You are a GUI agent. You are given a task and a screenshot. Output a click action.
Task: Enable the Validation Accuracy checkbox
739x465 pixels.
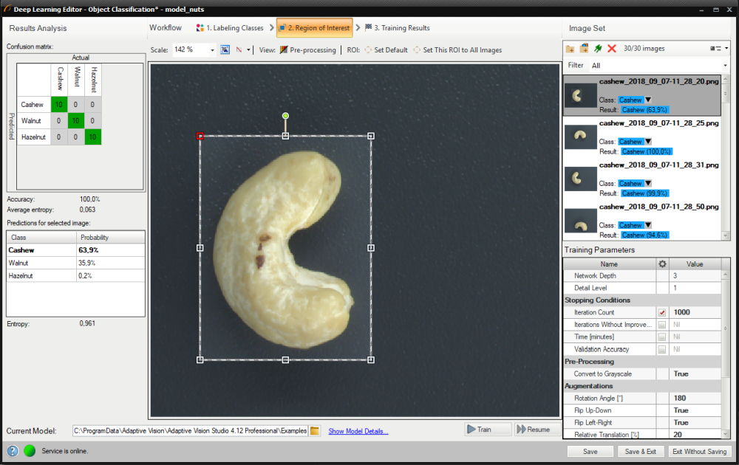click(662, 350)
